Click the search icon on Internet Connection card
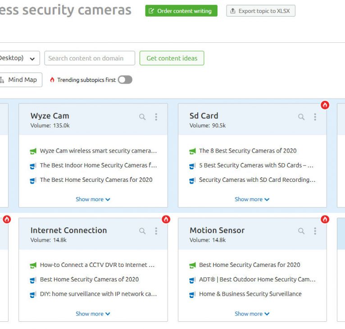This screenshot has height=329, width=345. (142, 231)
